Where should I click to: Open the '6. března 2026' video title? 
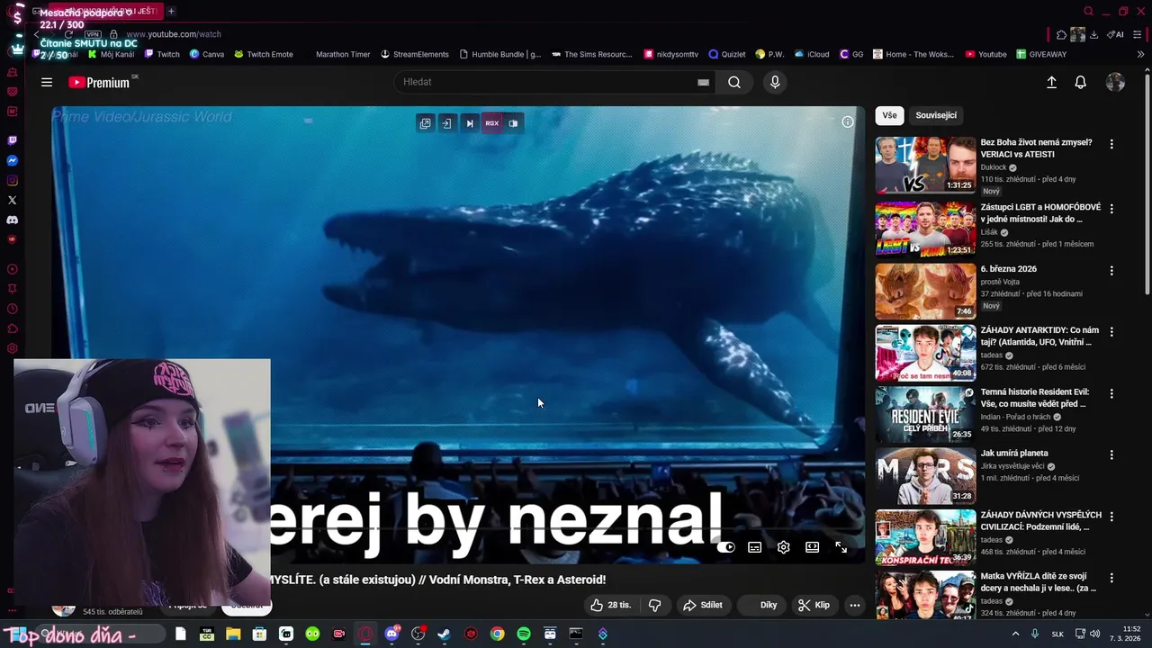1009,269
